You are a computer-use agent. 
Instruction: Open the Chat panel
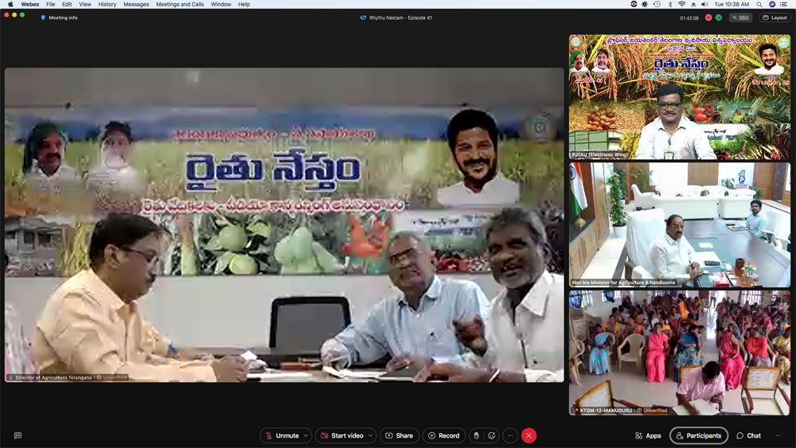click(748, 435)
